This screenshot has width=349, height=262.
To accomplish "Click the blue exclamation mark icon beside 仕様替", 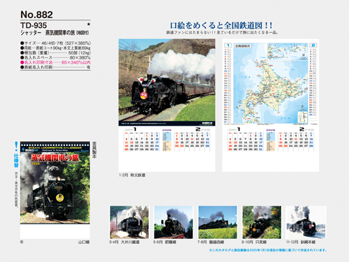I will [16, 146].
